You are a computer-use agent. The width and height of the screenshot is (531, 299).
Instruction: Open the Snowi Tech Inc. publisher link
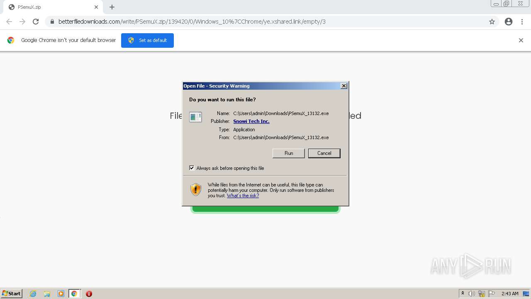(x=251, y=121)
